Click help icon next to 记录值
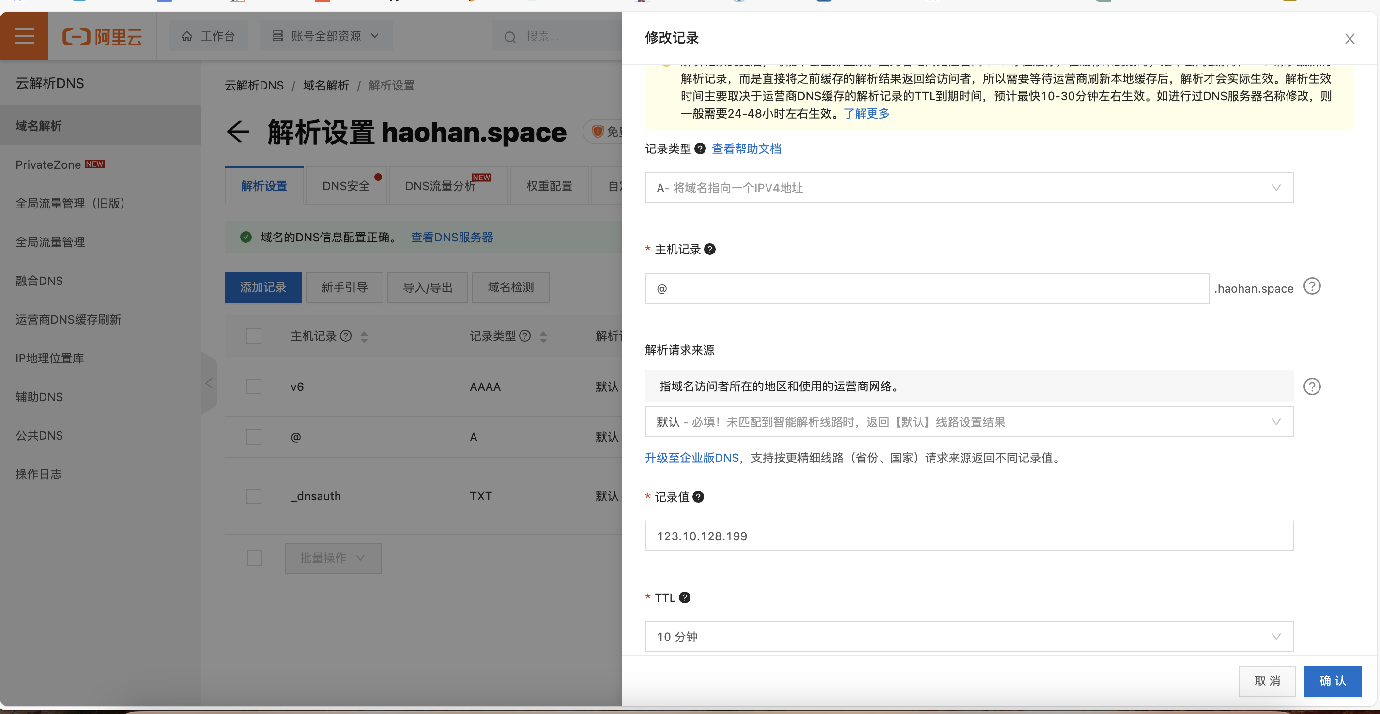Image resolution: width=1380 pixels, height=714 pixels. [698, 497]
